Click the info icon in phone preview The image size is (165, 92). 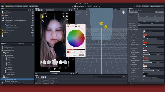point(43,21)
